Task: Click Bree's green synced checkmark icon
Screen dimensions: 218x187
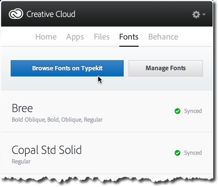Action: [178, 111]
